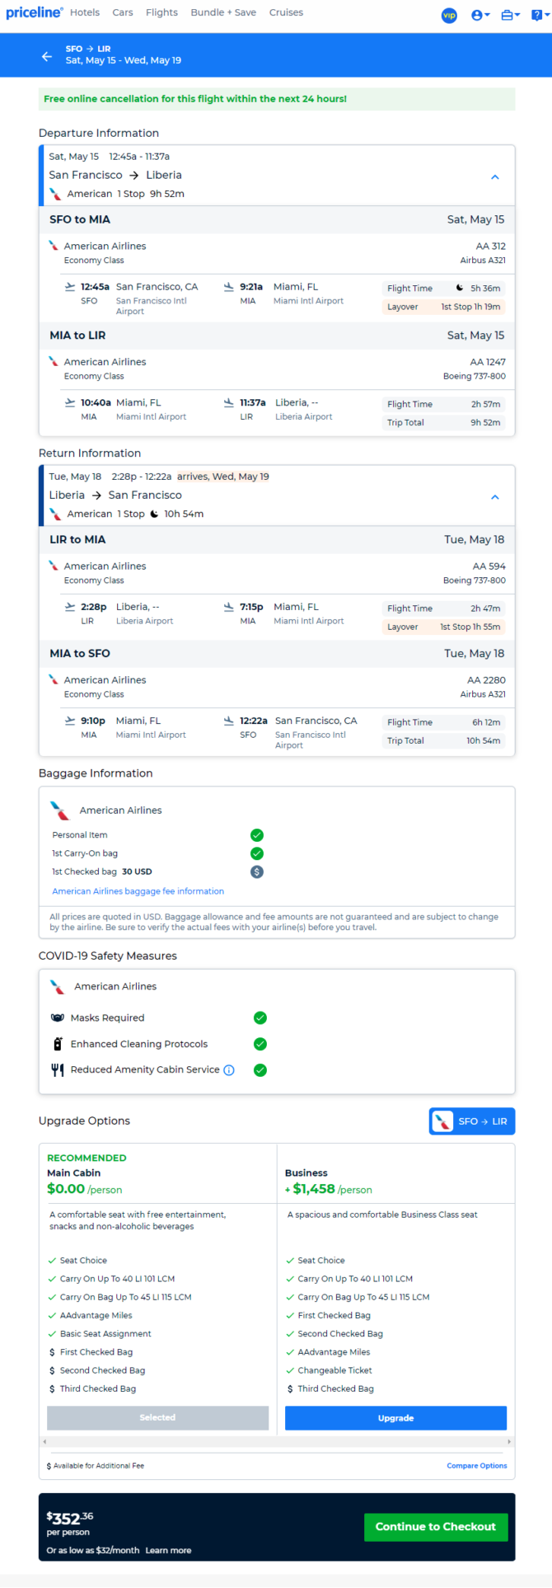Image resolution: width=552 pixels, height=1588 pixels.
Task: Click the 1st Checked bag dollar icon
Action: pyautogui.click(x=257, y=872)
